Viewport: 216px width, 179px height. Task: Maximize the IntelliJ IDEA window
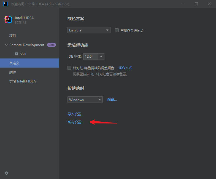click(x=196, y=4)
